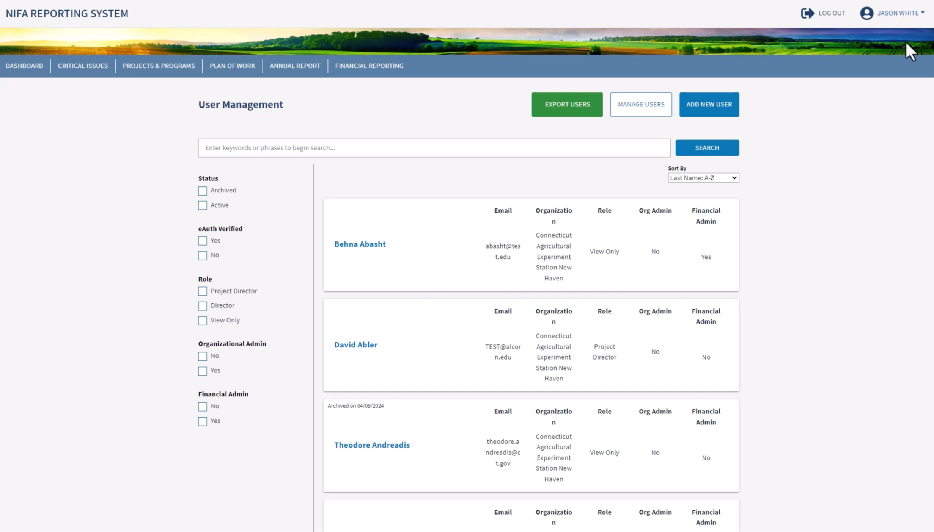Click the log out arrow icon
The height and width of the screenshot is (532, 934).
point(807,13)
